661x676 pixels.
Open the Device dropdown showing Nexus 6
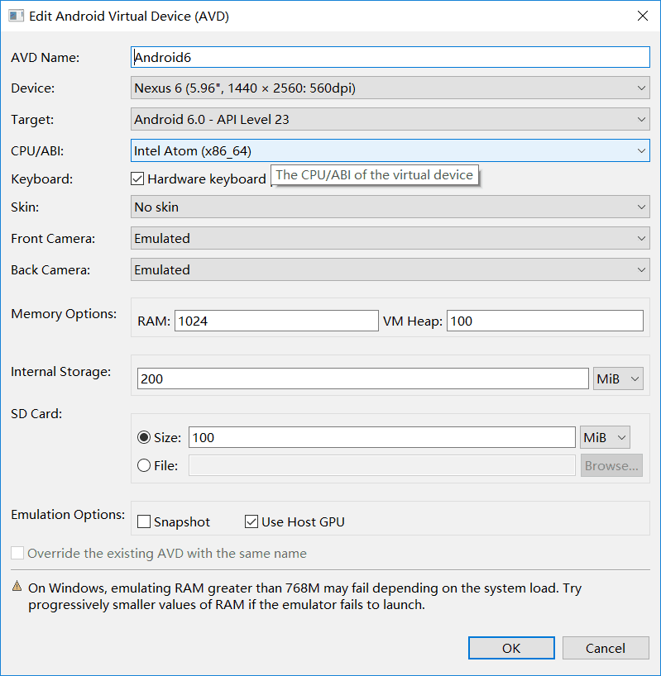point(390,88)
